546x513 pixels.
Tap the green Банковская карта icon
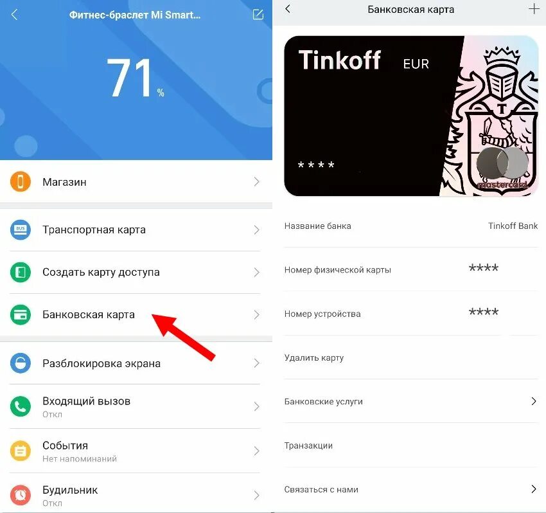tap(20, 314)
